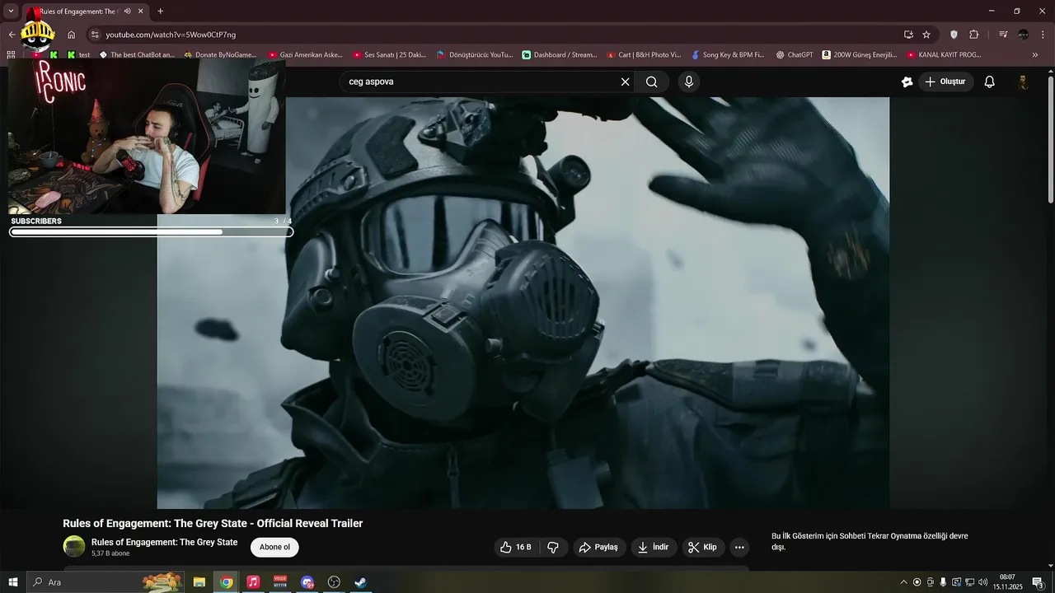
Task: Open the Dashboard / Stream bookmark
Action: pyautogui.click(x=560, y=55)
